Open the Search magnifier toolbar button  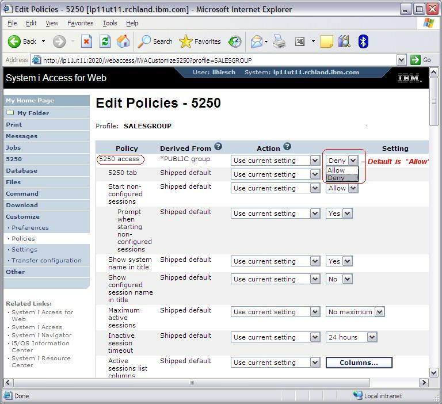pos(155,41)
